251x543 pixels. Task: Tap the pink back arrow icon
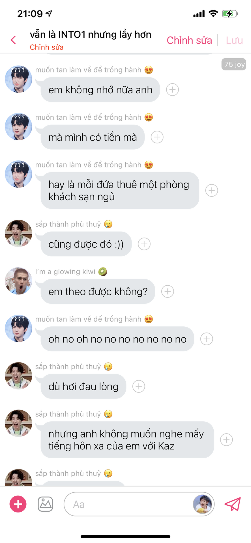(13, 40)
